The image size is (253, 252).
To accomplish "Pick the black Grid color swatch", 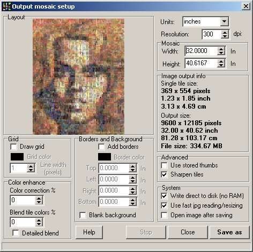I will pyautogui.click(x=17, y=157).
